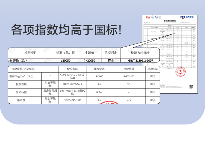Click the dark blue CNAS logo

tap(157, 17)
